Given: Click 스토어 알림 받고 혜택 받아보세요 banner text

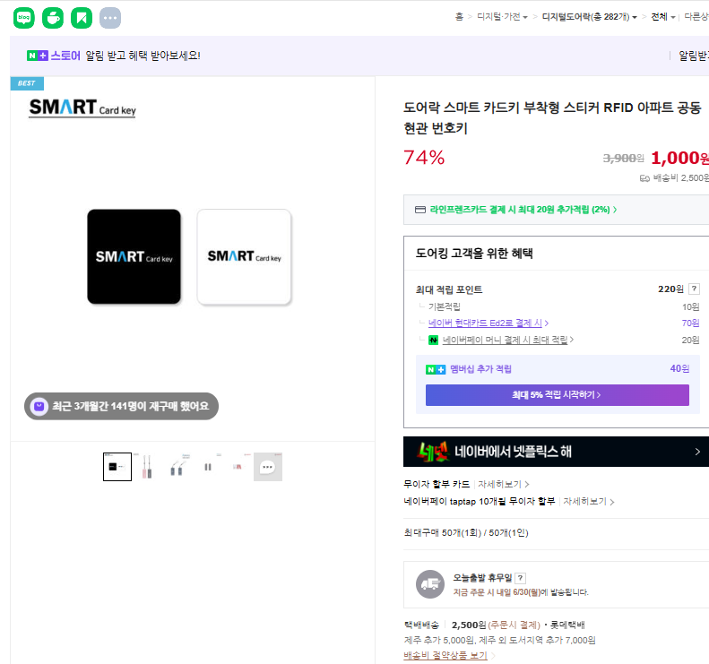Looking at the screenshot, I should tap(143, 56).
